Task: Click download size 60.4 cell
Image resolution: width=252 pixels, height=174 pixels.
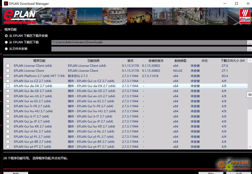Action: [x=225, y=76]
